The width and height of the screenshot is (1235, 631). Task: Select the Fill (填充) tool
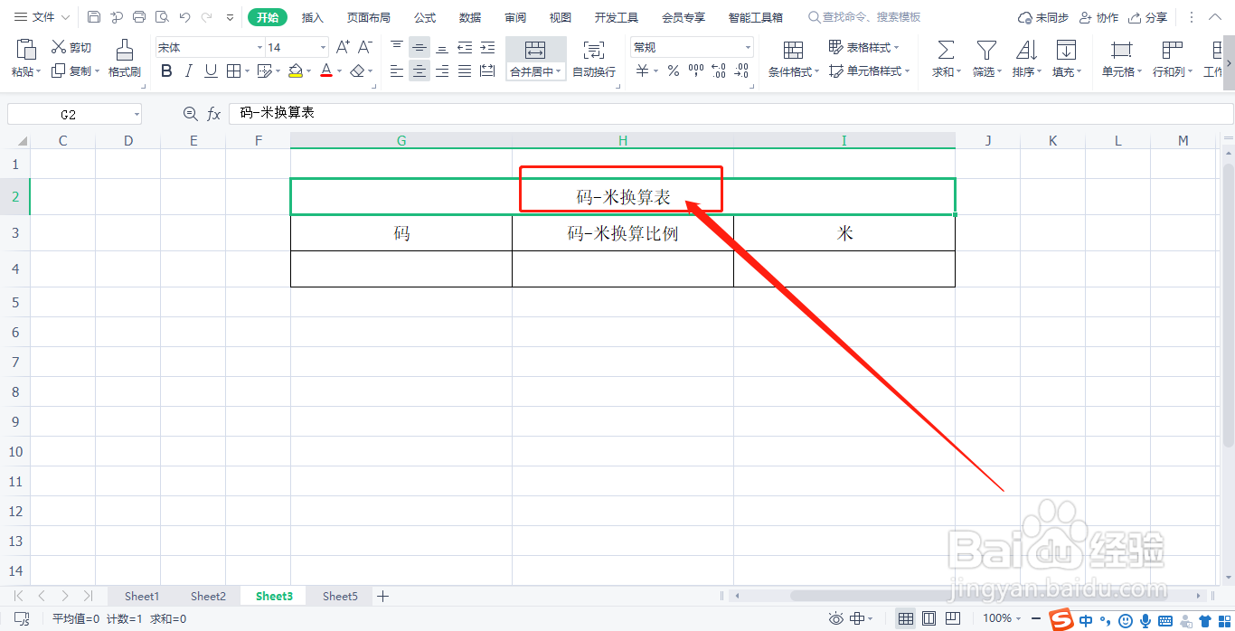click(x=1066, y=52)
